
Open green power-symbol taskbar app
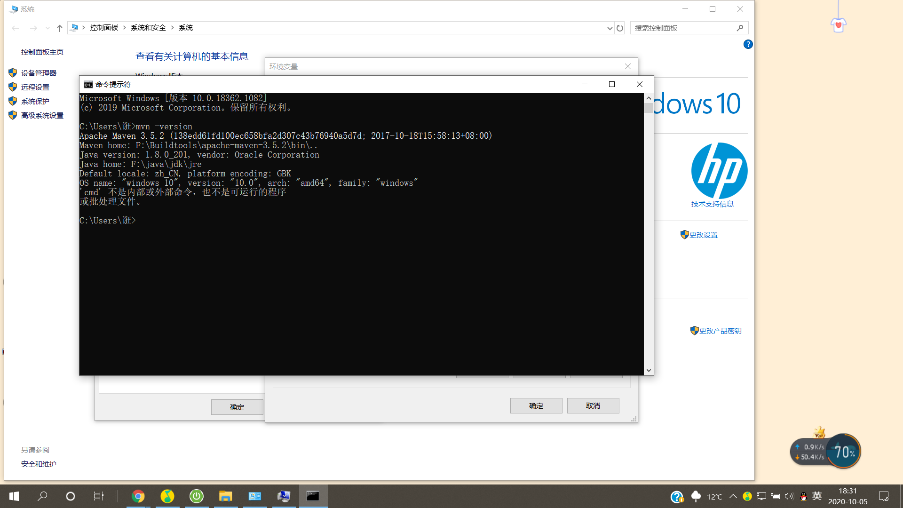[197, 496]
